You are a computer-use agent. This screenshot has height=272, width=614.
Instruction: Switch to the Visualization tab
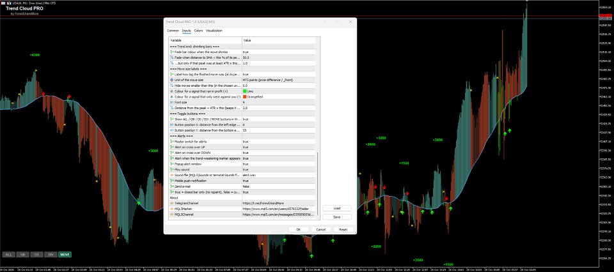[214, 31]
